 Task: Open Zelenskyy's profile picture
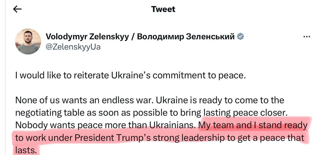click(x=28, y=42)
